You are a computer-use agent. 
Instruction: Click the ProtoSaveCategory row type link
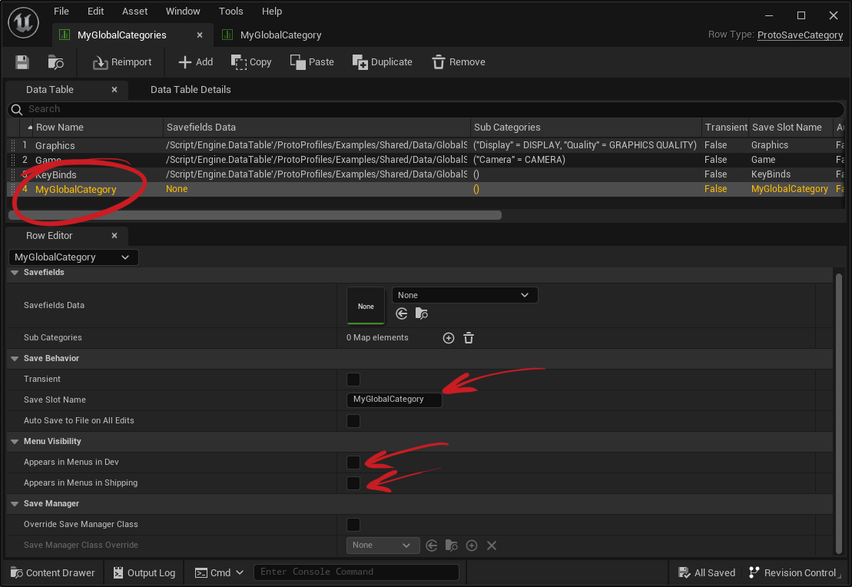[x=800, y=35]
